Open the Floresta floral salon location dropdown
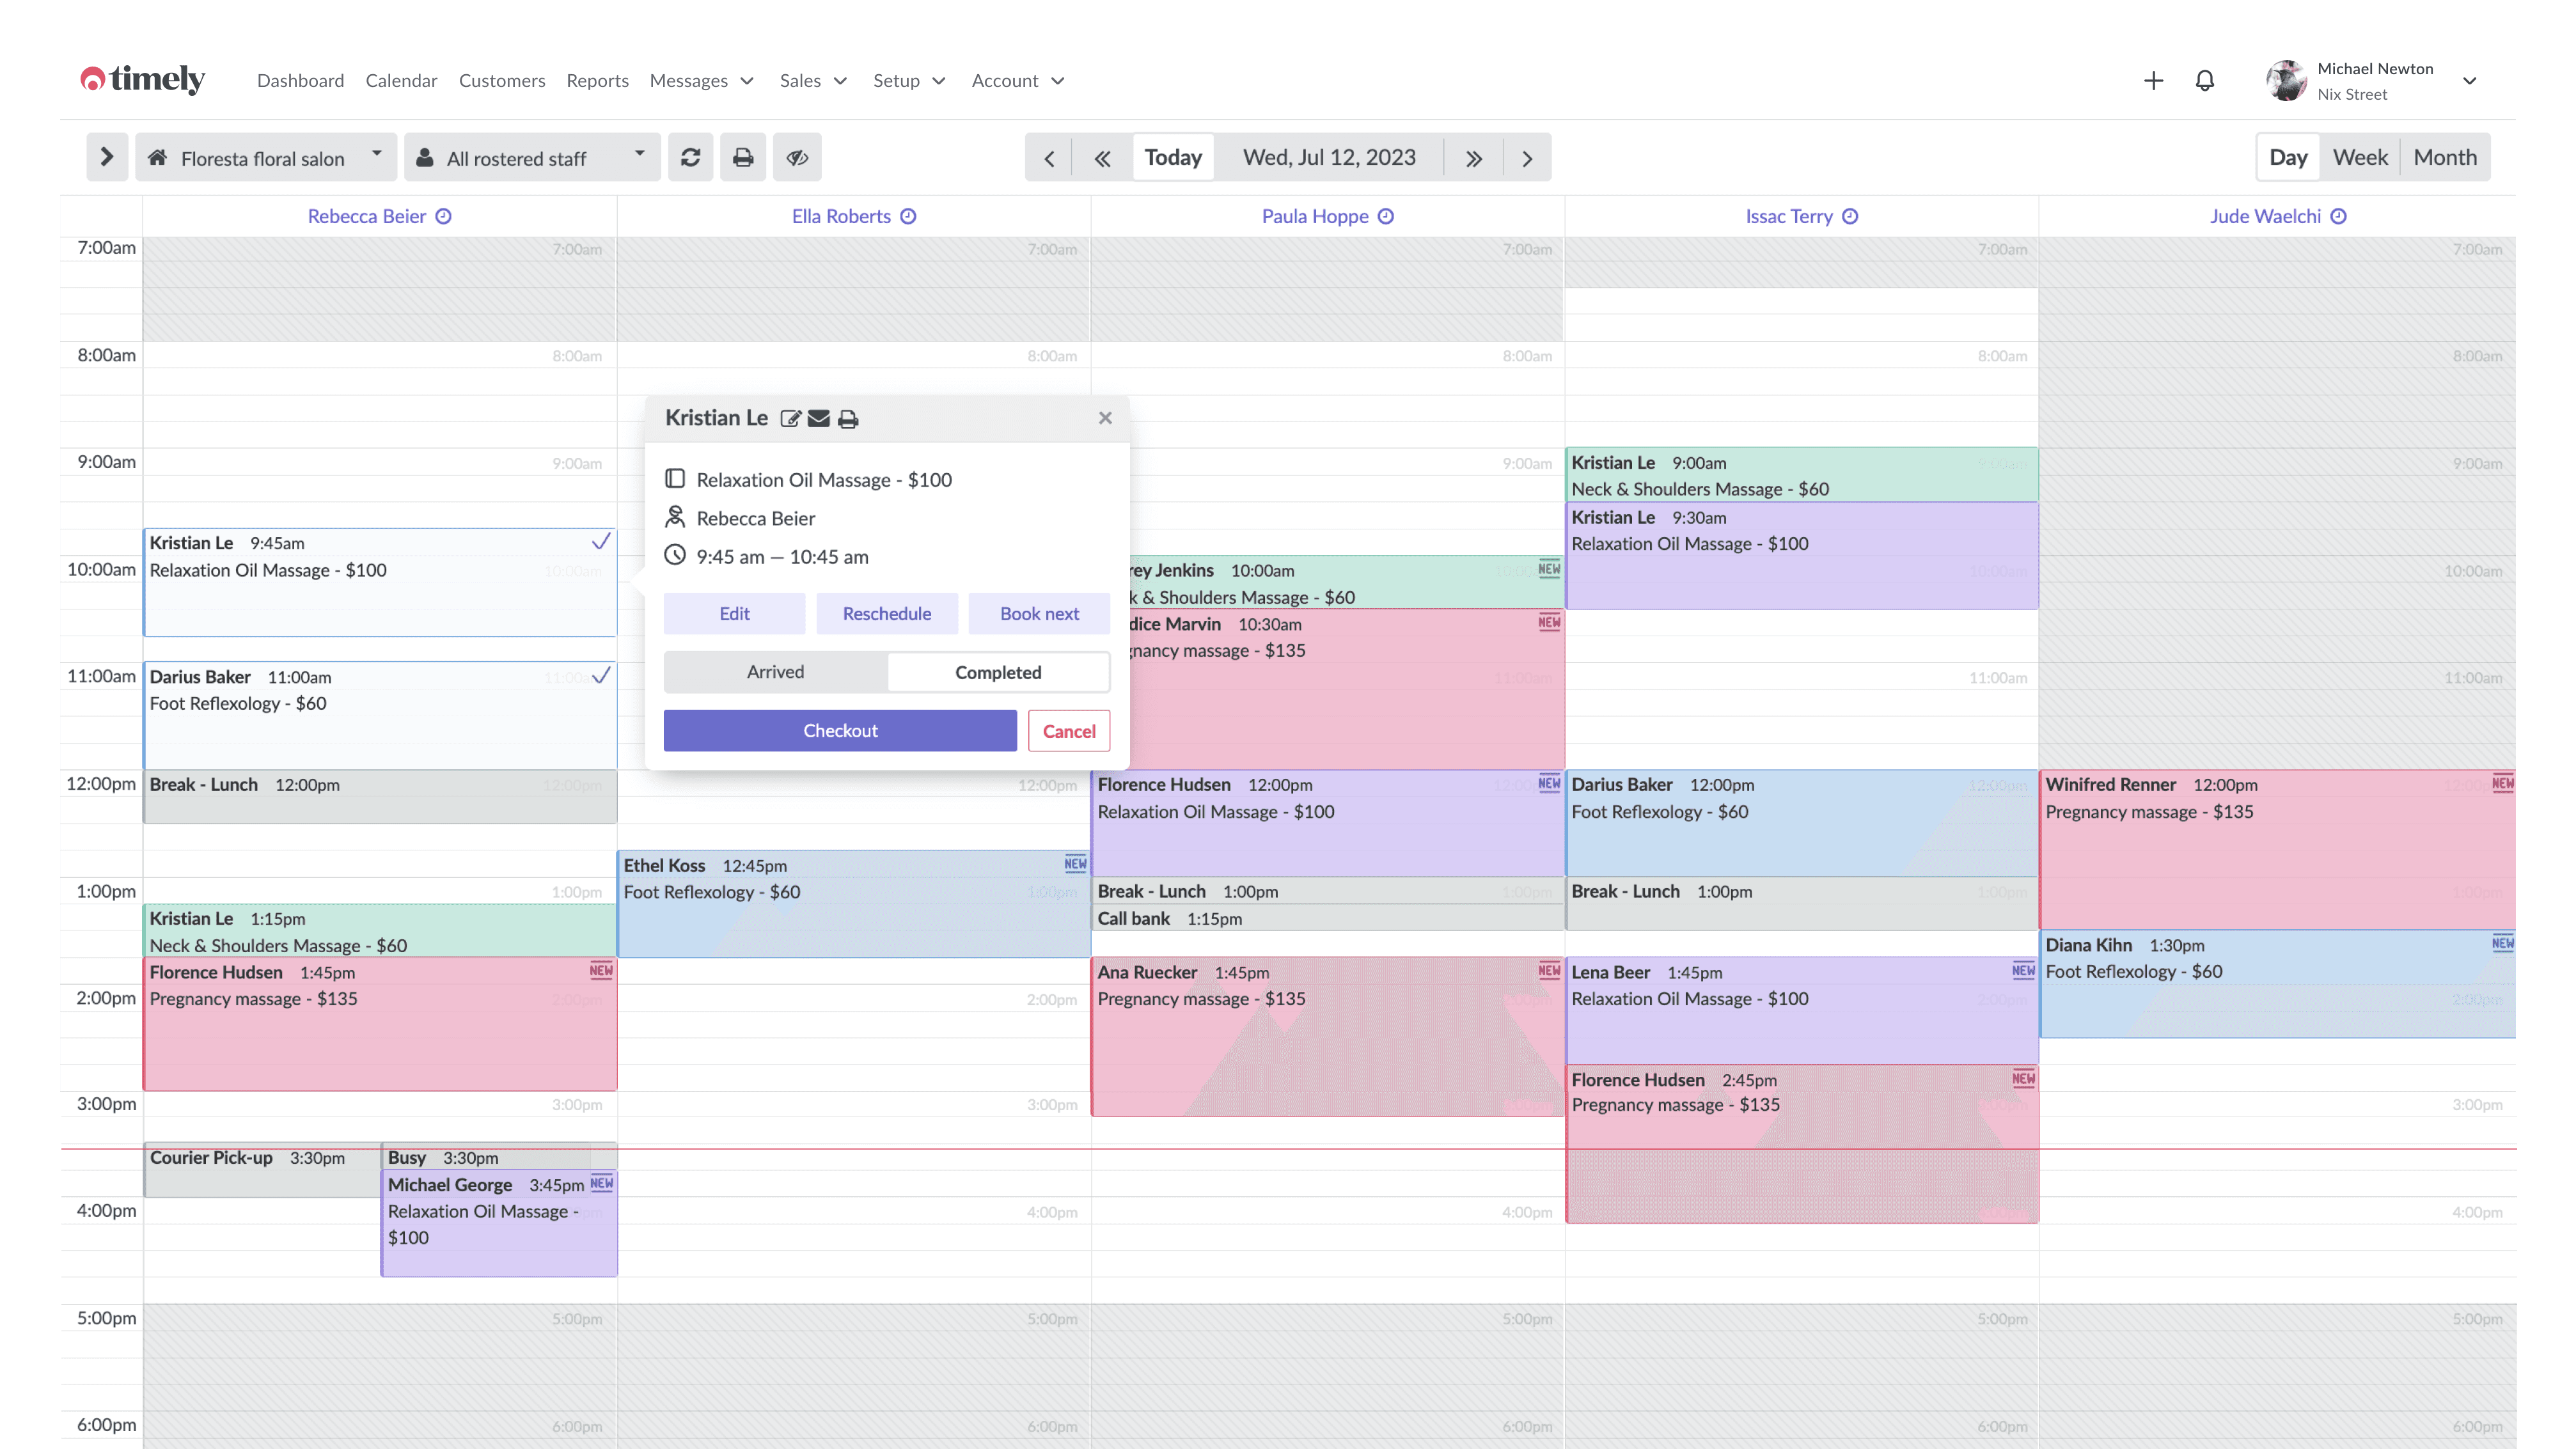The width and height of the screenshot is (2576, 1449). click(266, 157)
